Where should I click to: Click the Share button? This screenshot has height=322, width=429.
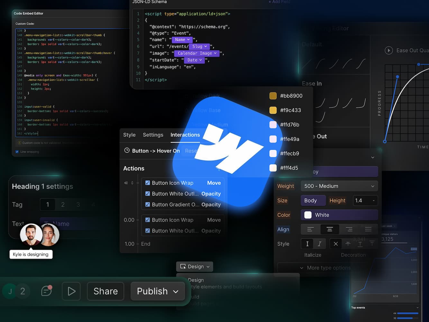point(105,291)
